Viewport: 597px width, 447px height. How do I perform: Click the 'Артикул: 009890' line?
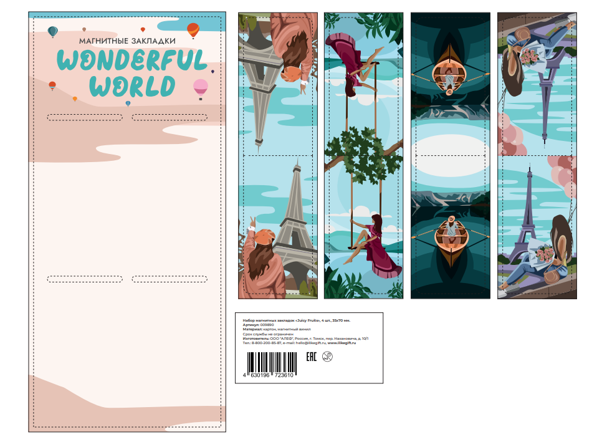258,325
